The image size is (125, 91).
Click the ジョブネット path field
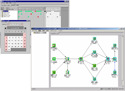[x=91, y=33]
